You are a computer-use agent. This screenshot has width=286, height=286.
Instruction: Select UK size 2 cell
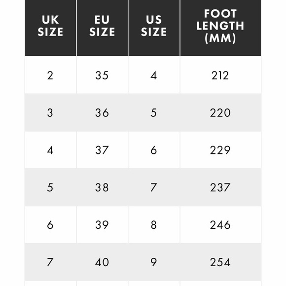pyautogui.click(x=51, y=75)
